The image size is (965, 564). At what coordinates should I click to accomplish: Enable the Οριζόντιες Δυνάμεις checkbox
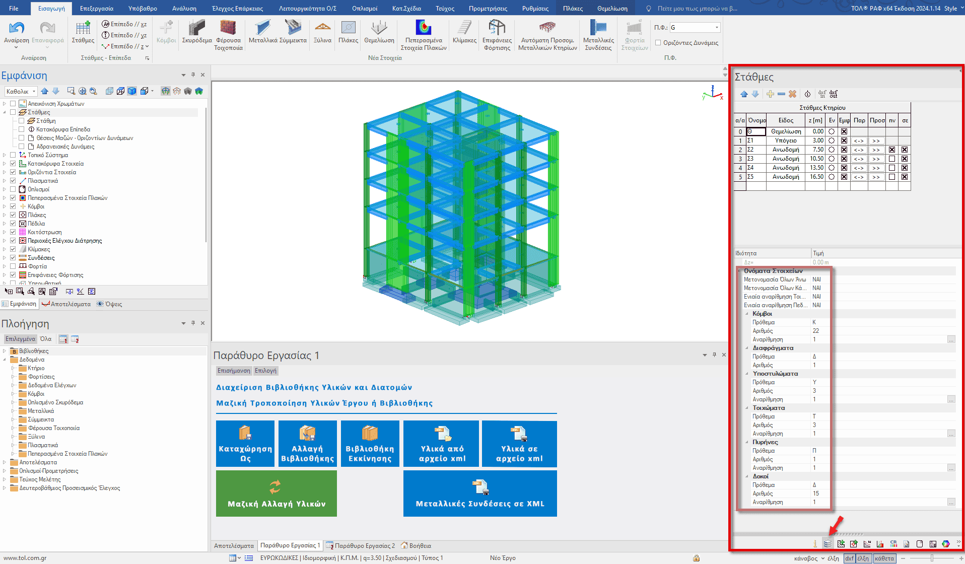click(658, 43)
